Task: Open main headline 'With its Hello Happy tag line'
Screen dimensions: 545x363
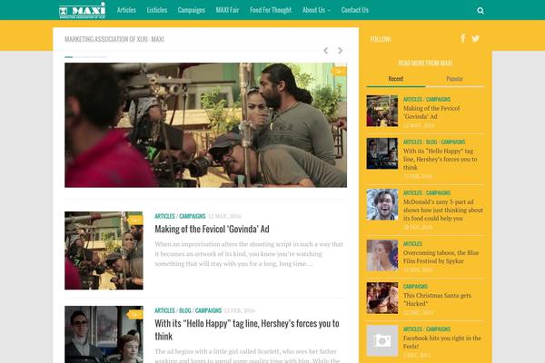Action: point(247,329)
